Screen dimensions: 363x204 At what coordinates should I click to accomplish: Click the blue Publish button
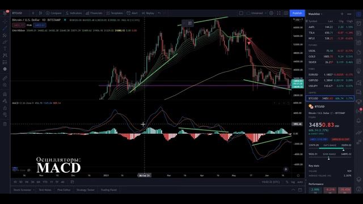[297, 13]
